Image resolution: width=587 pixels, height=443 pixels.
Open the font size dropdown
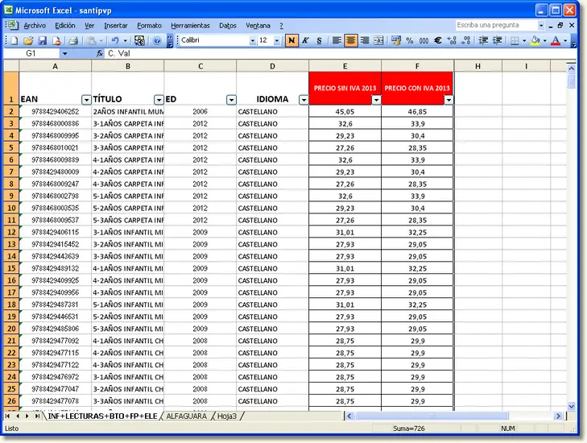[x=275, y=40]
